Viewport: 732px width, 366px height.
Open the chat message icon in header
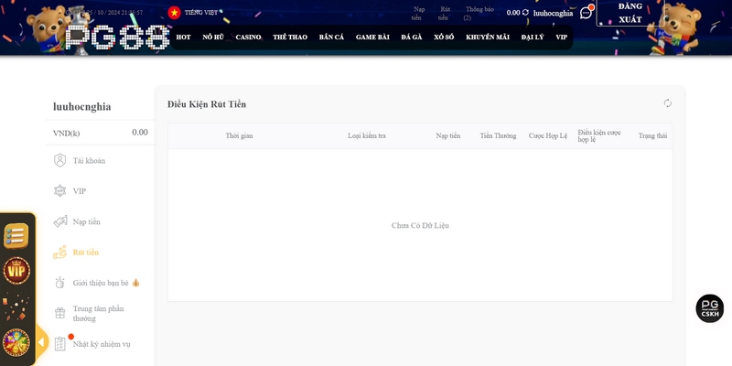[x=586, y=14]
